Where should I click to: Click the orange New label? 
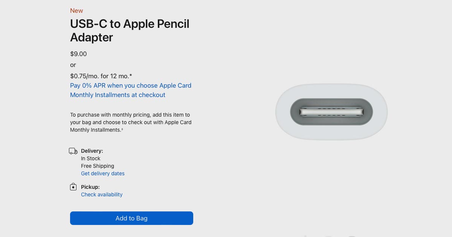(76, 11)
